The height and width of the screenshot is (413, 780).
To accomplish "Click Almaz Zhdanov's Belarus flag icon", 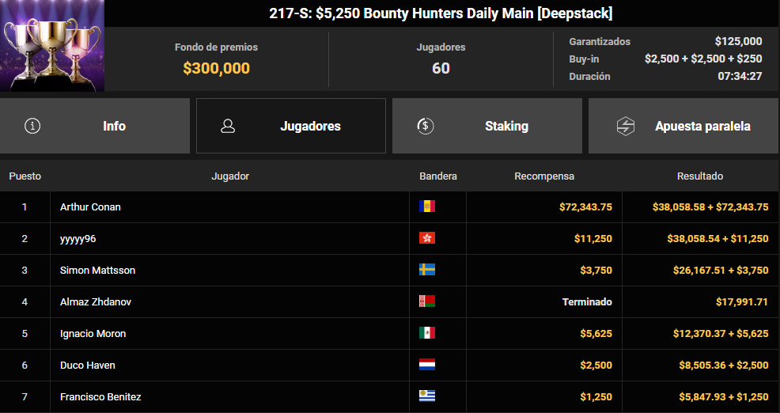I will pyautogui.click(x=427, y=301).
